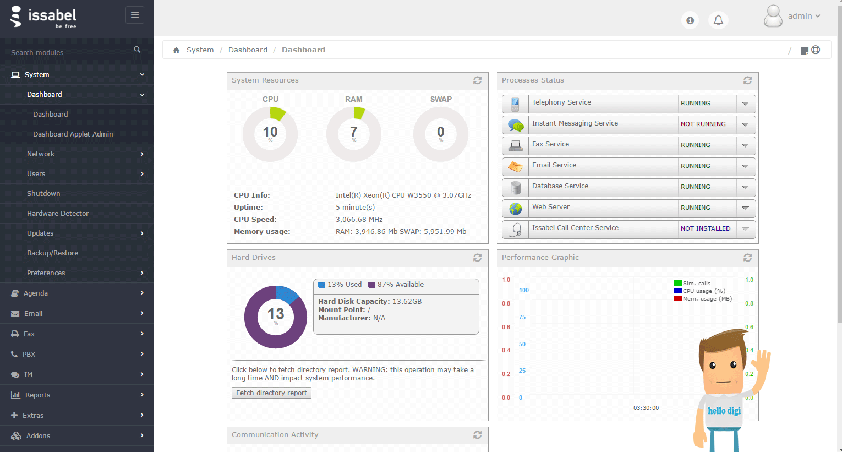Click the Fax Service machine icon
The width and height of the screenshot is (842, 452).
pyautogui.click(x=516, y=146)
